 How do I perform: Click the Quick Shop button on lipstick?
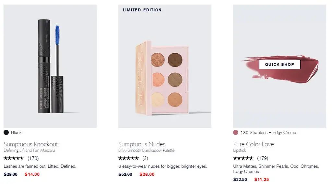coord(279,65)
